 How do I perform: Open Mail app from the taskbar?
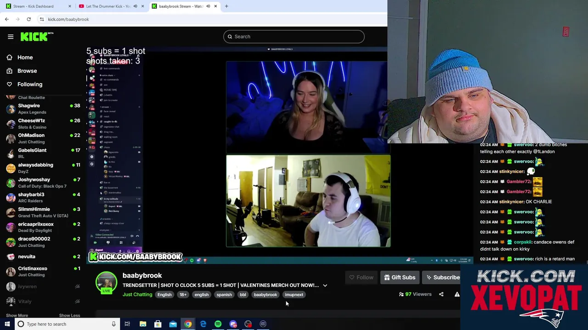click(173, 324)
